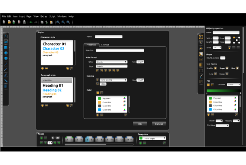This screenshot has height=165, width=246.
Task: Click the Zoom in magnifier icon
Action: coord(58,22)
